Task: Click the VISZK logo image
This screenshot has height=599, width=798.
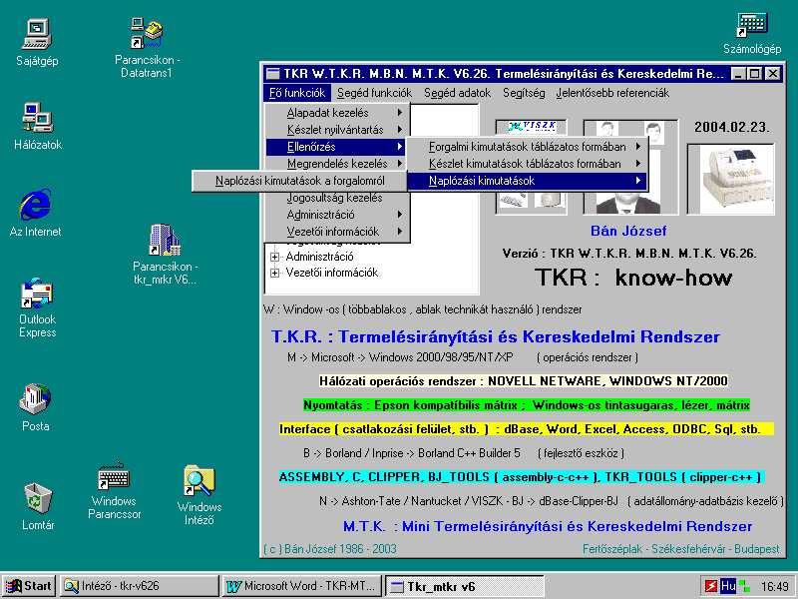Action: [x=533, y=127]
